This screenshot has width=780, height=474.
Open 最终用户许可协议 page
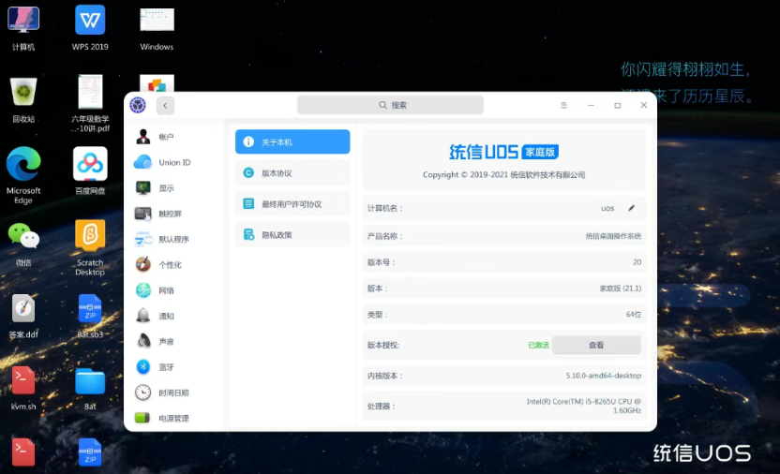click(292, 203)
